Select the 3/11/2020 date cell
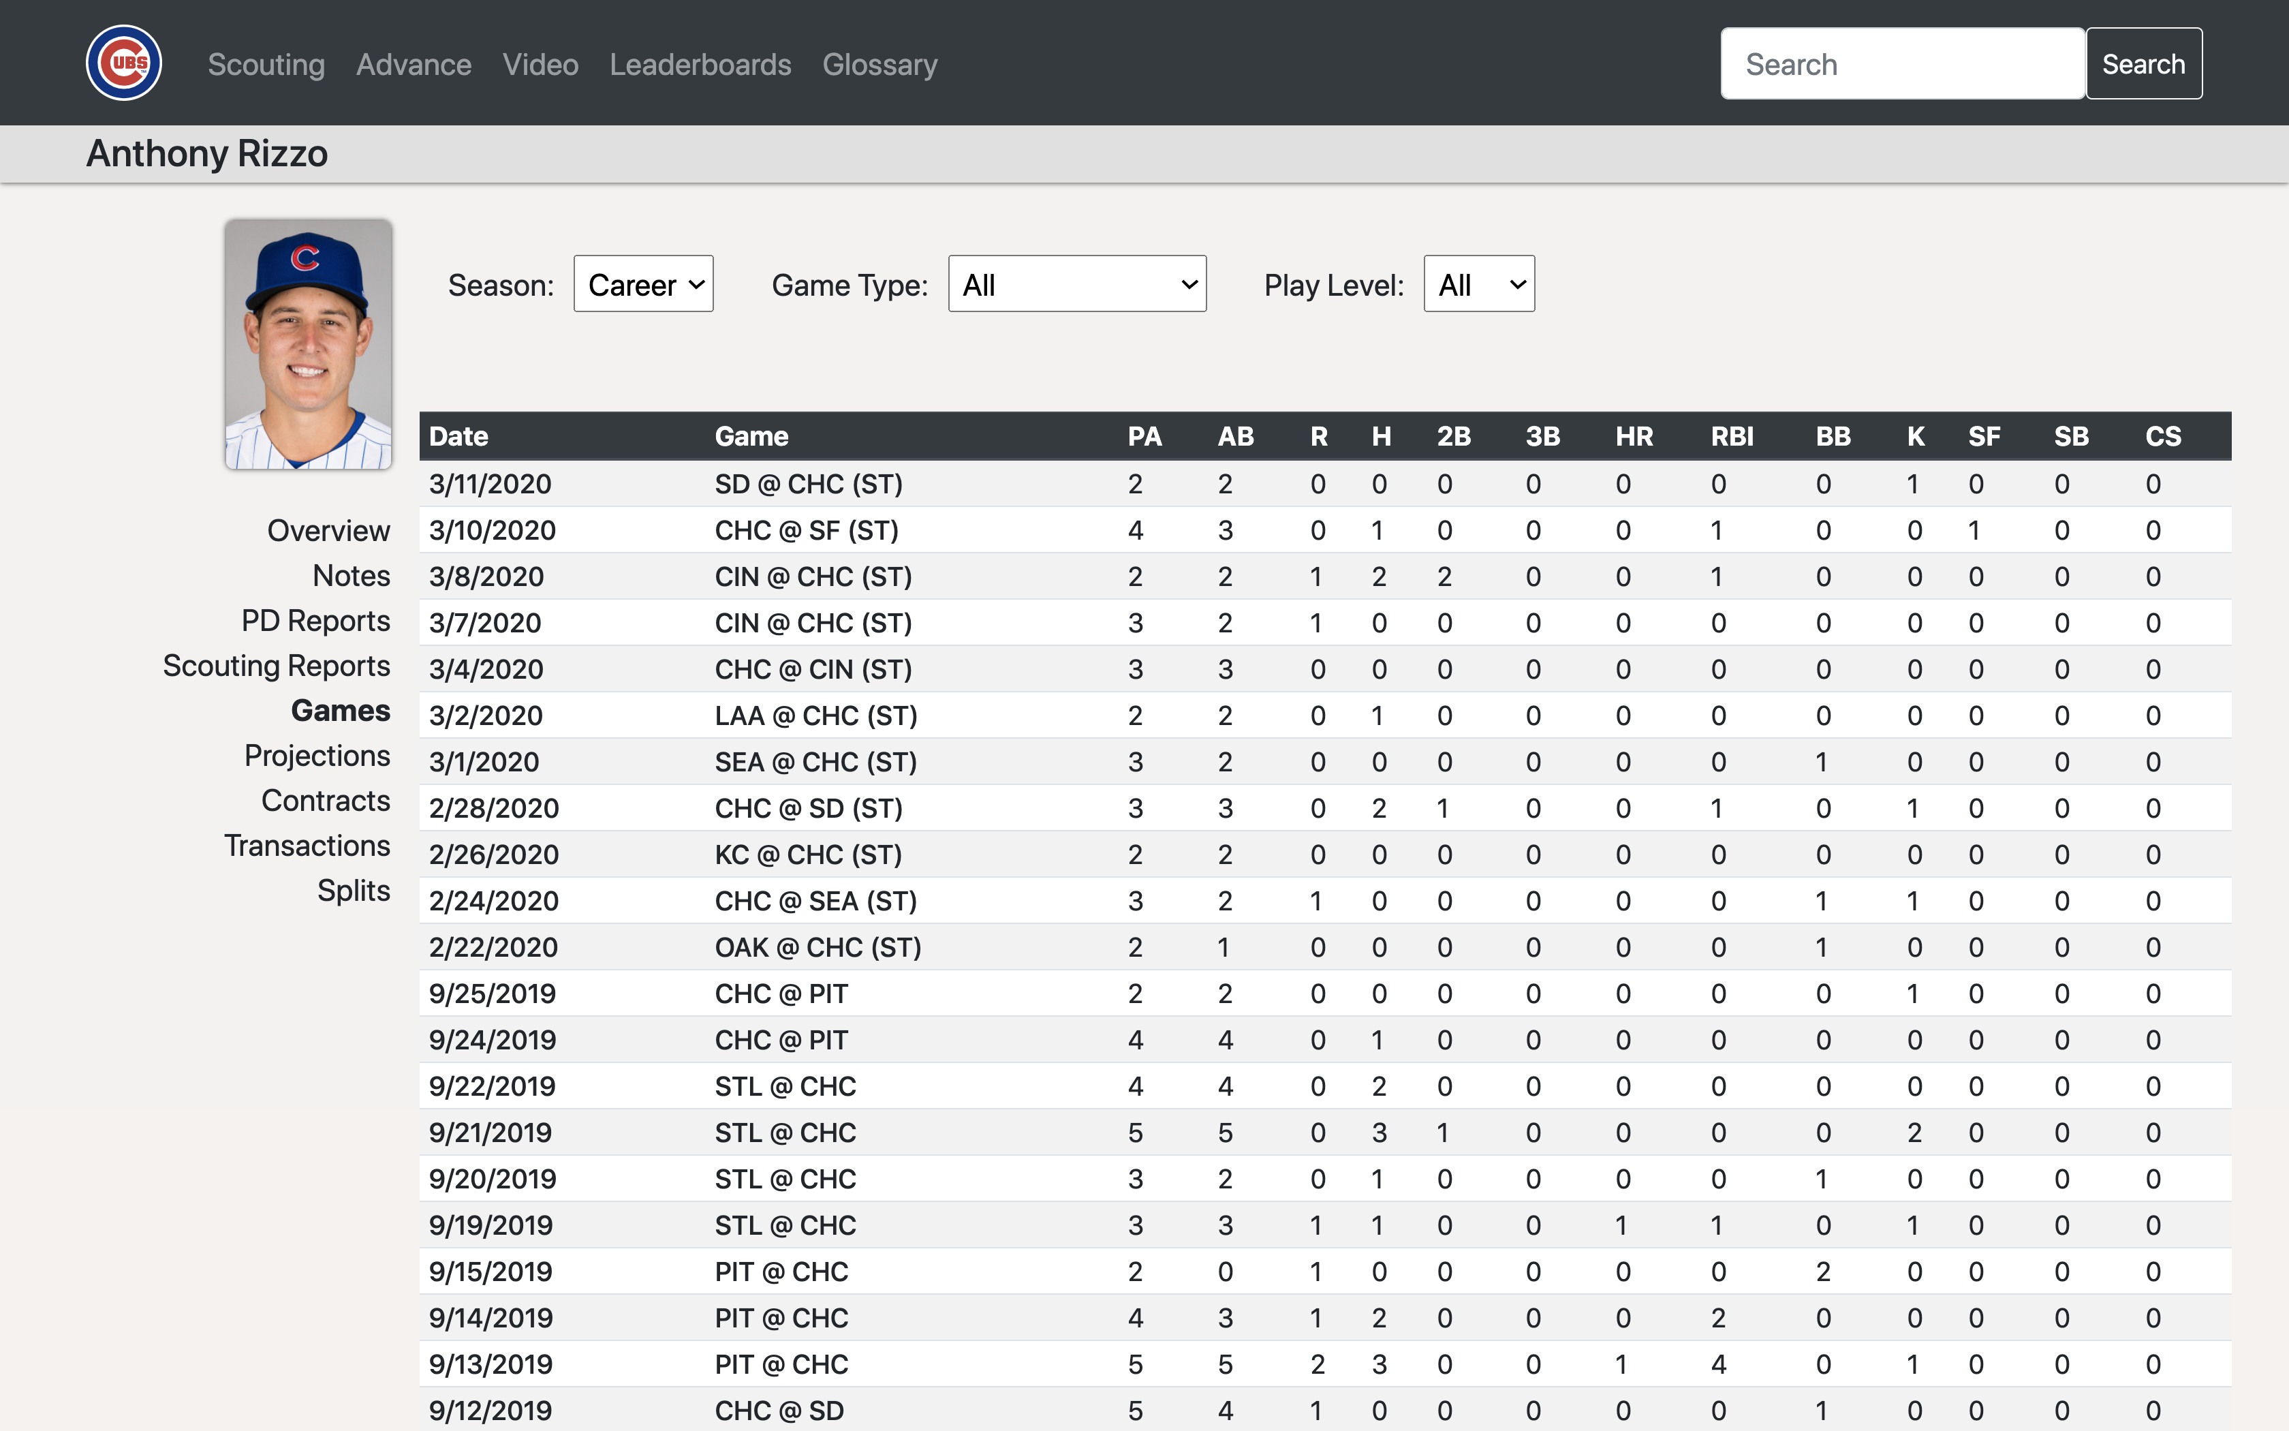Image resolution: width=2289 pixels, height=1431 pixels. pos(490,484)
